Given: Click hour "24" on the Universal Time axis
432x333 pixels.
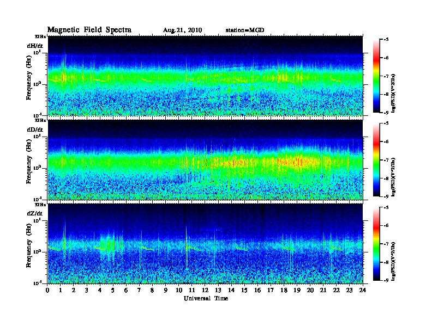Looking at the screenshot, I should click(363, 291).
